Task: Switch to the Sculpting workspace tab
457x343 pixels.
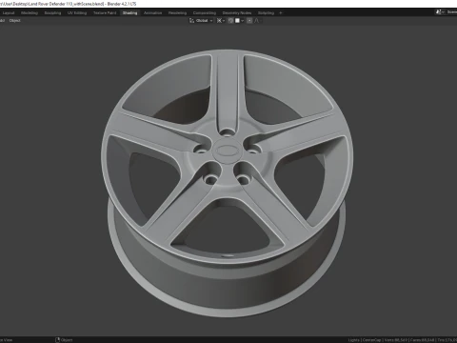Action: [x=52, y=13]
